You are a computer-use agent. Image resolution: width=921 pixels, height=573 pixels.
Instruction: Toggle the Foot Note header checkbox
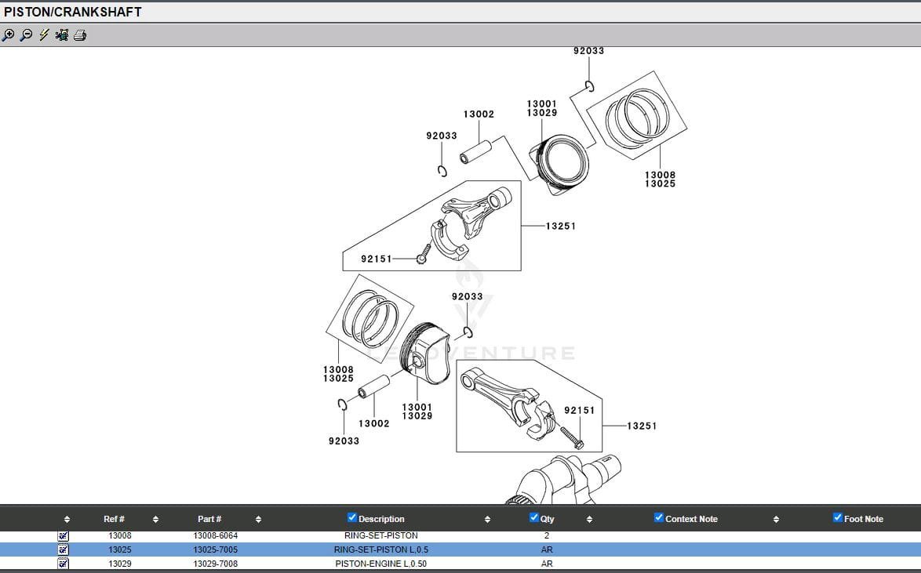coord(836,517)
